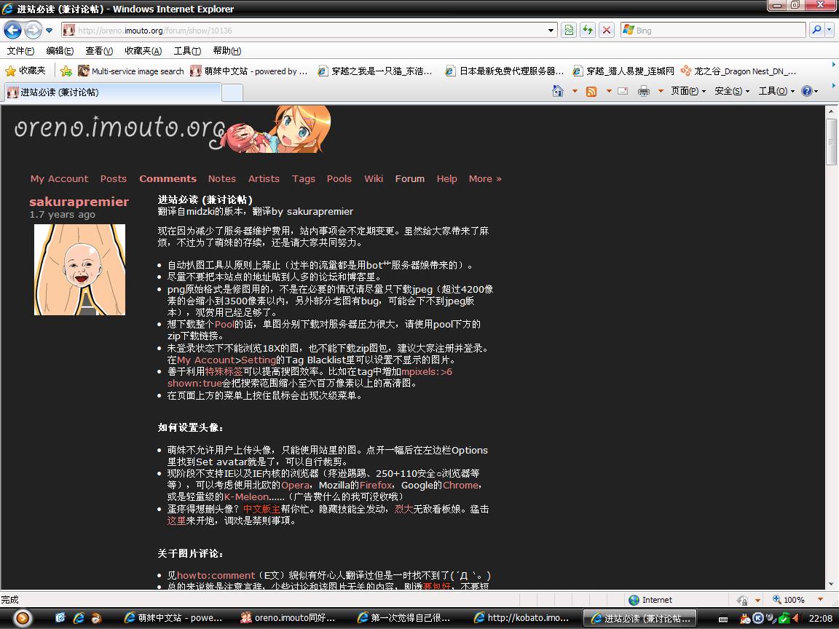This screenshot has height=629, width=839.
Task: Expand the address bar URL history dropdown
Action: 551,31
